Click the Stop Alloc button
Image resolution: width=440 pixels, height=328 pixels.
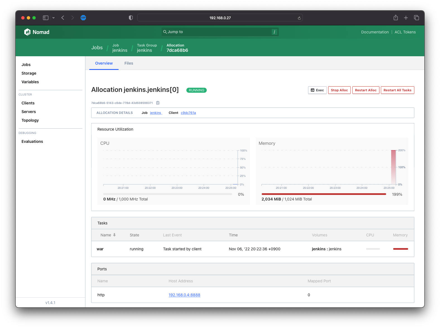pyautogui.click(x=339, y=90)
